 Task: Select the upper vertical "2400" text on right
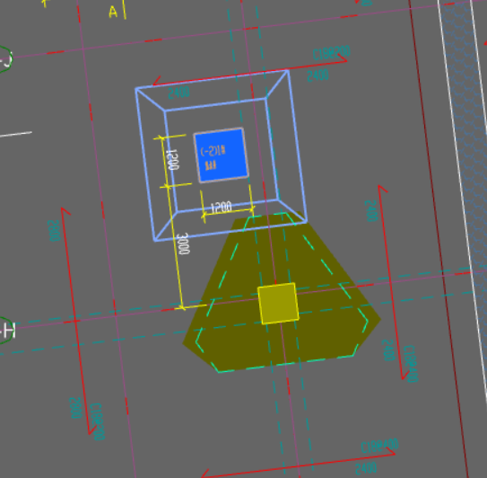370,210
